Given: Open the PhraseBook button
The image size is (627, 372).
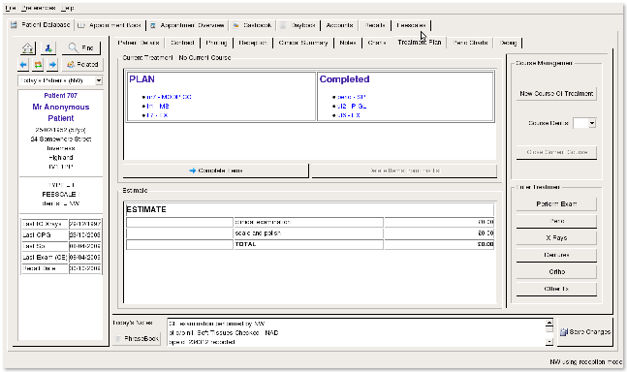Looking at the screenshot, I should coord(137,339).
